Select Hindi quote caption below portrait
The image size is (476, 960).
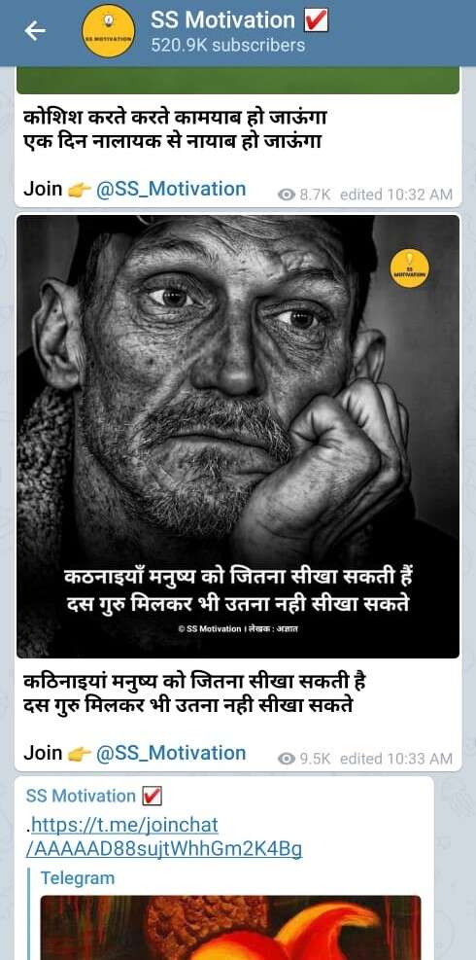(194, 693)
